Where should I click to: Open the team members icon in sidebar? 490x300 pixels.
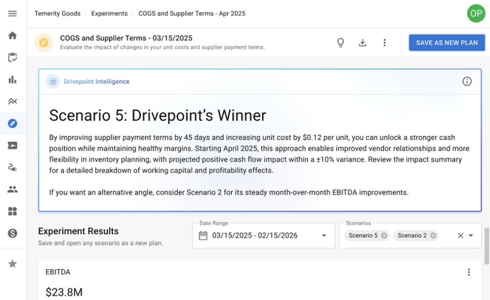12,189
